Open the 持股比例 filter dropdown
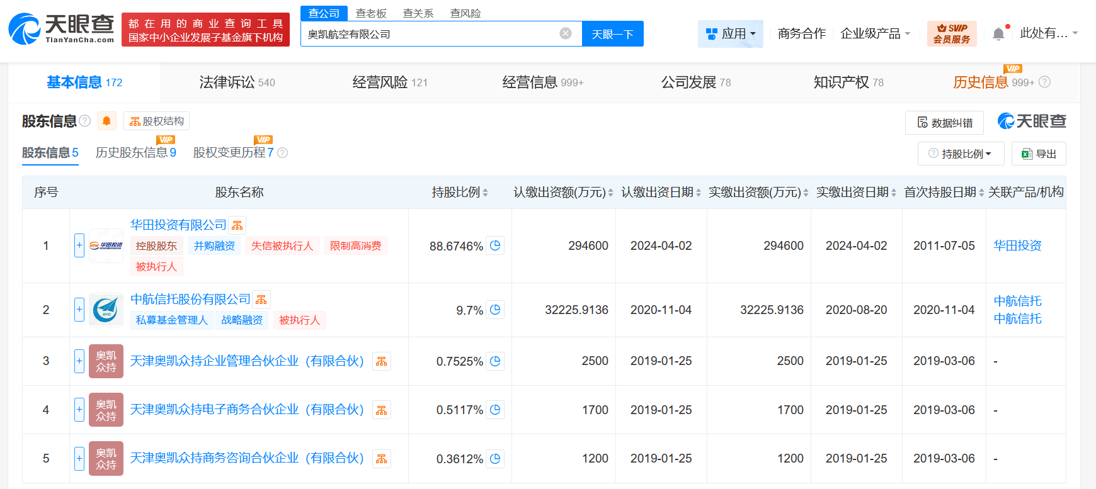Image resolution: width=1096 pixels, height=489 pixels. pos(960,154)
